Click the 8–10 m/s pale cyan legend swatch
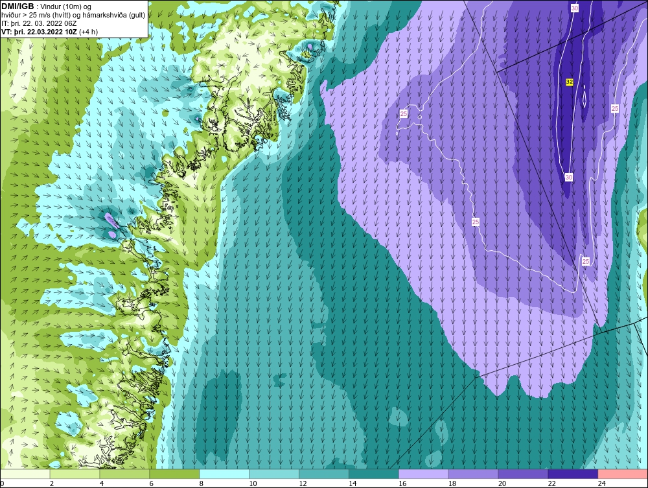 [x=224, y=474]
